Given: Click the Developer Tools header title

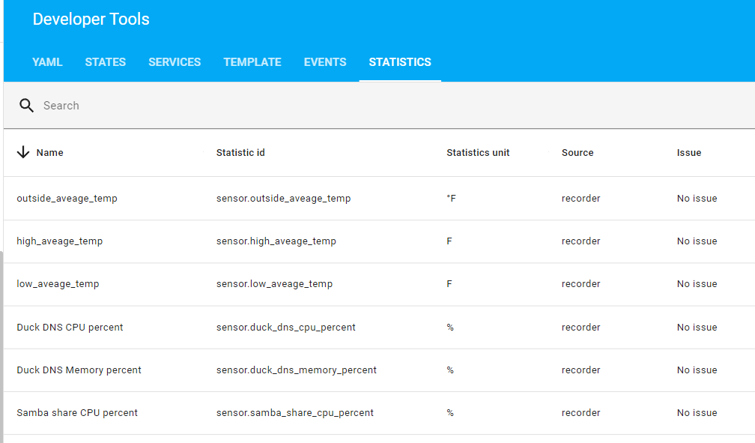Looking at the screenshot, I should click(x=91, y=19).
